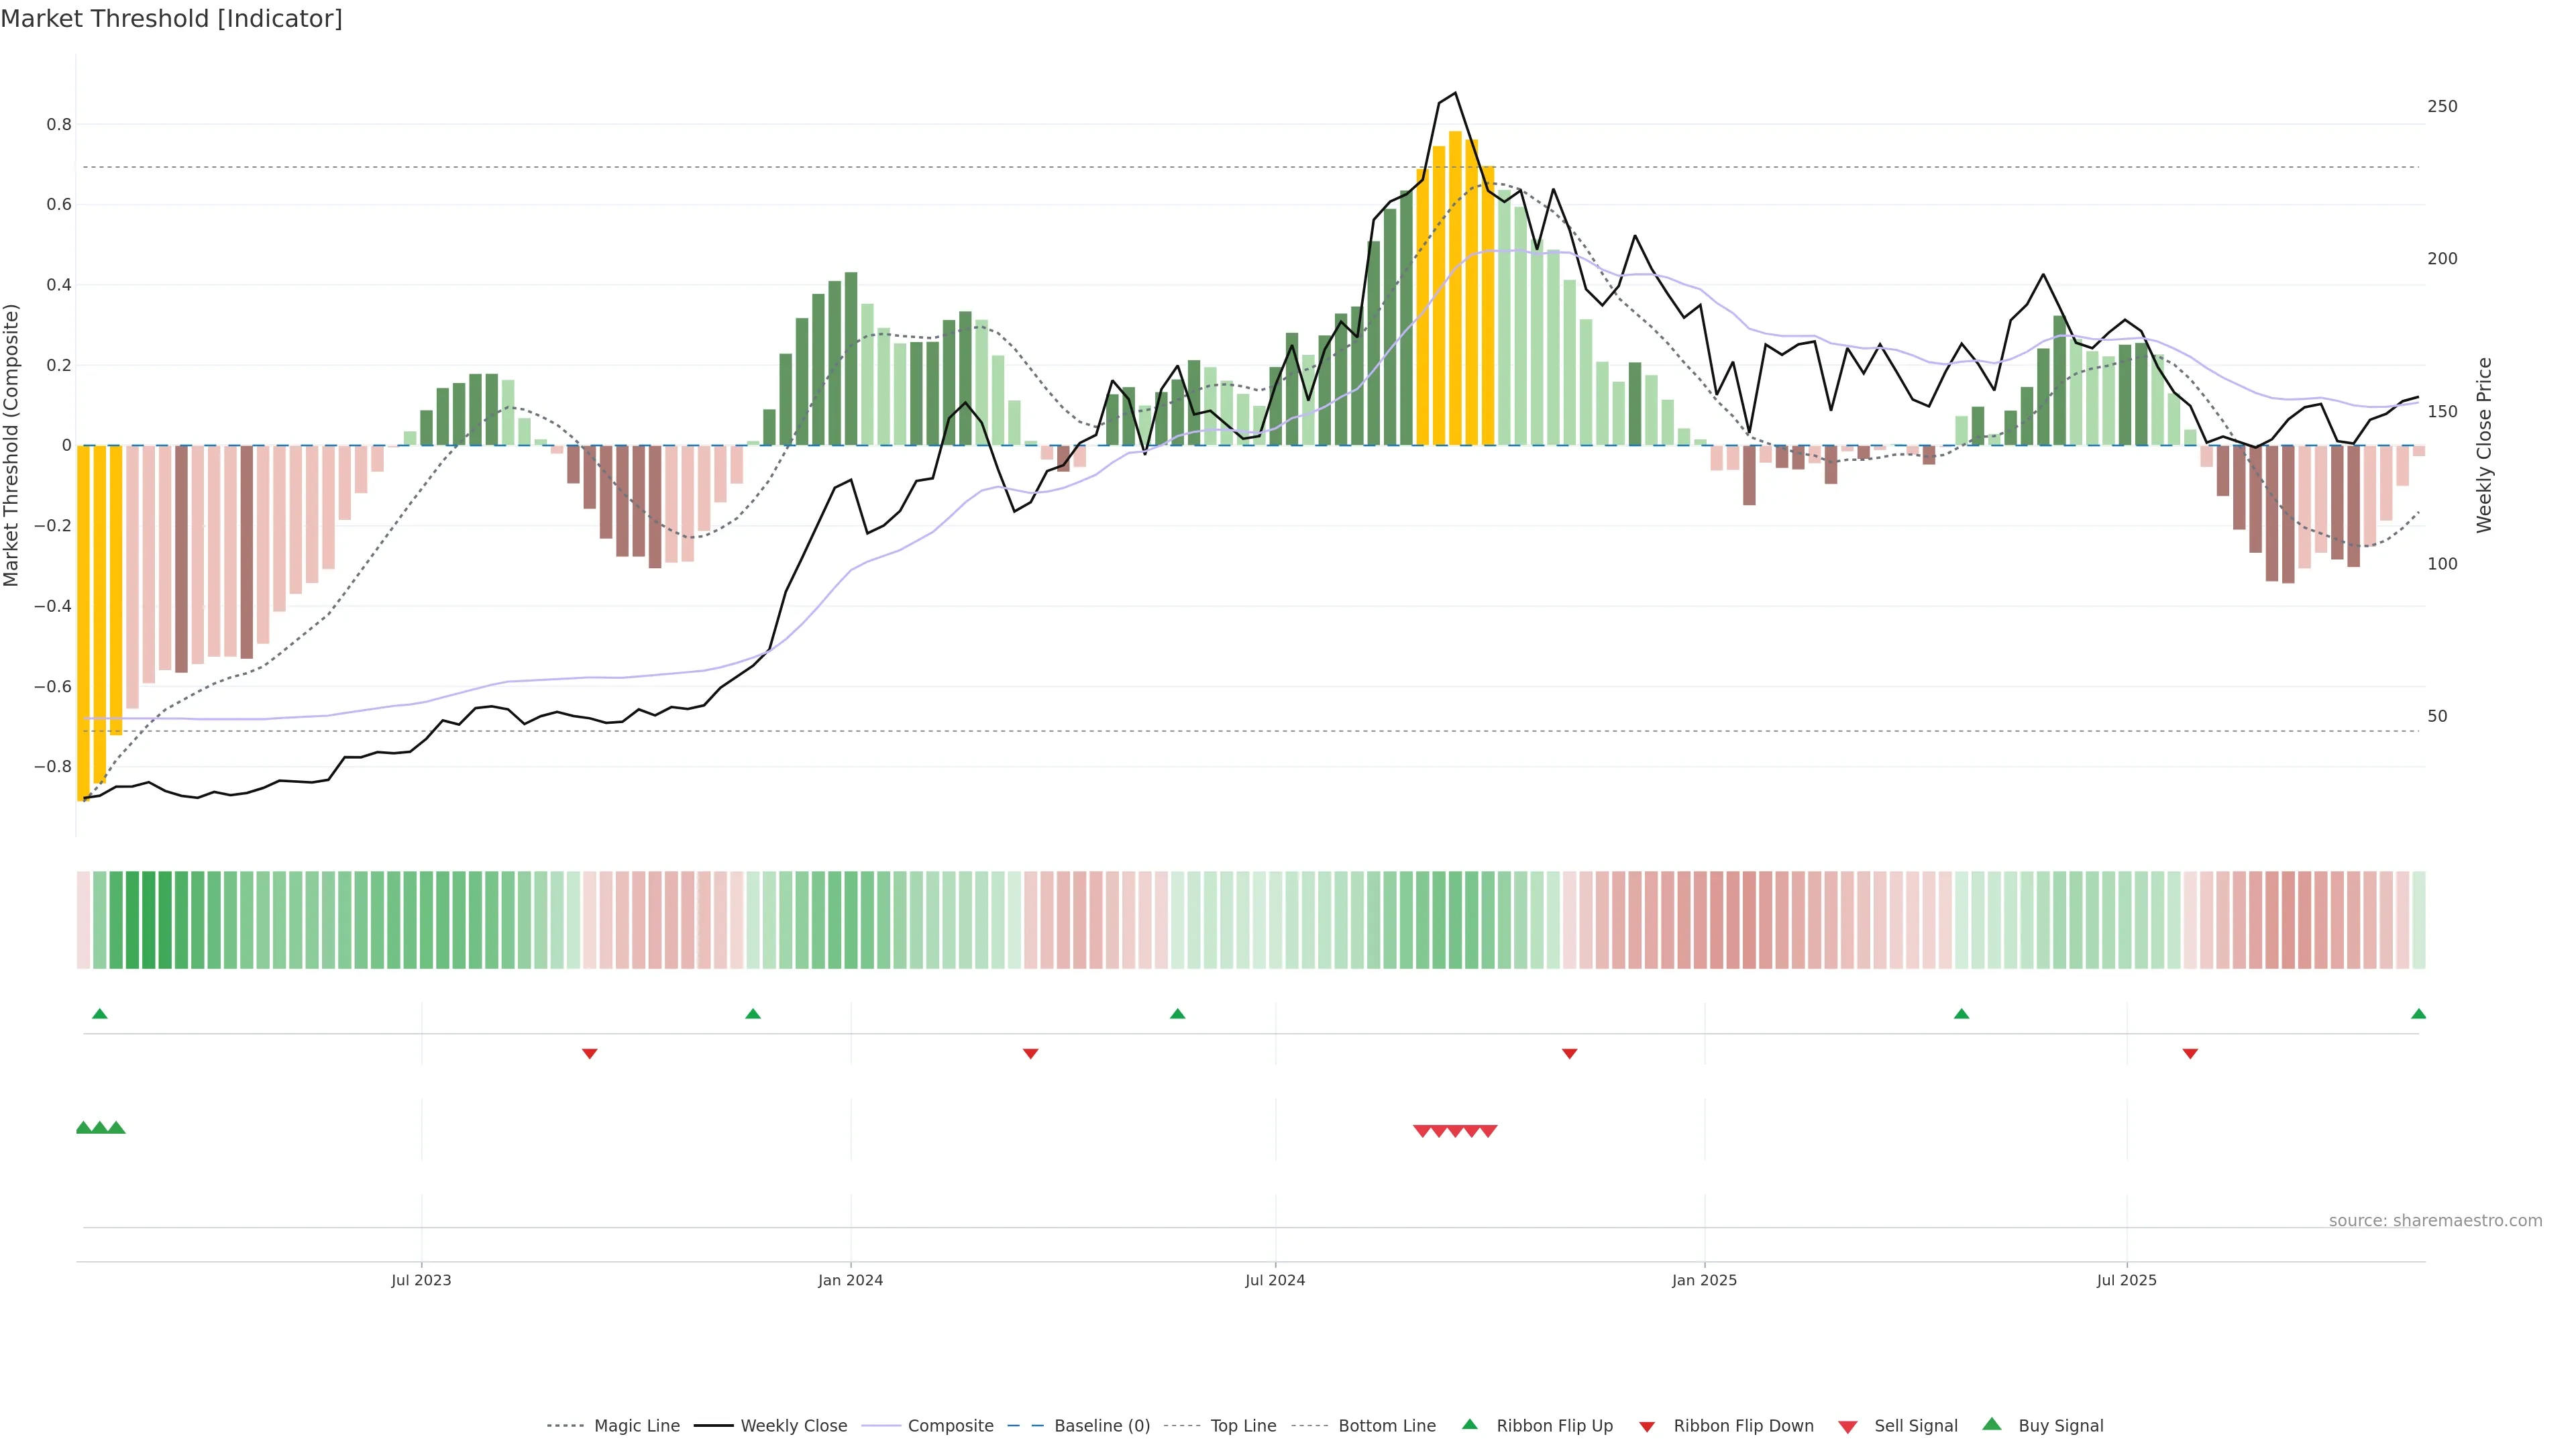Click the Ribbon Flip Up legend triangle
Viewport: 2576px width, 1449px height.
[1469, 1425]
